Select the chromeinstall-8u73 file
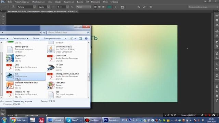Viewport: 219px width, 123px height. [66, 49]
